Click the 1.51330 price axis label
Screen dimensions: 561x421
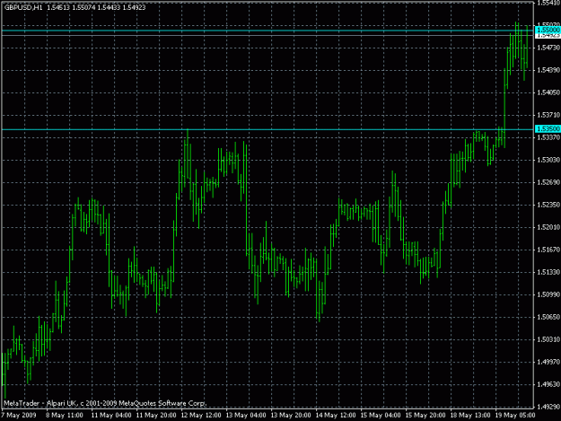(548, 272)
